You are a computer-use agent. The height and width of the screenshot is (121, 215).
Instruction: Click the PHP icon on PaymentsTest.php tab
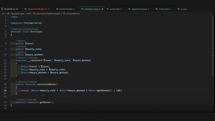click(x=26, y=9)
